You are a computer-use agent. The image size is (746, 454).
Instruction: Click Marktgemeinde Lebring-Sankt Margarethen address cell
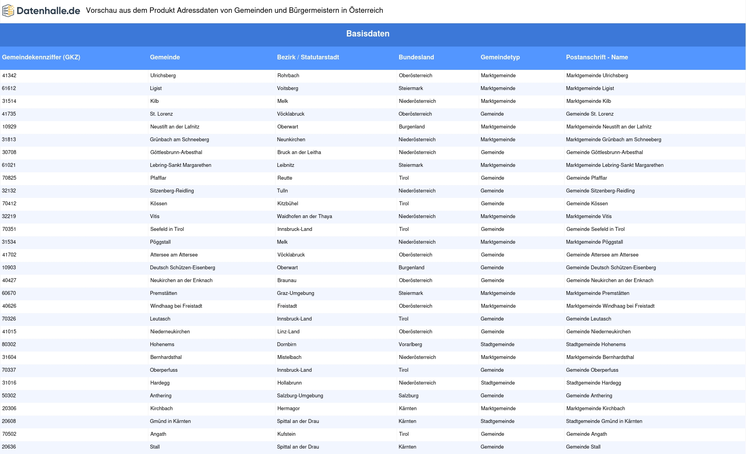pos(655,165)
